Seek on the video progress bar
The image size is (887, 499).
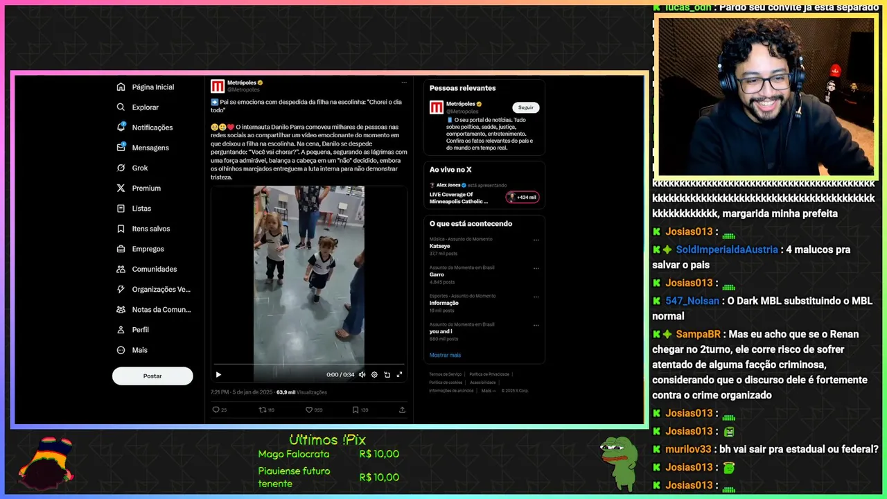pos(309,364)
